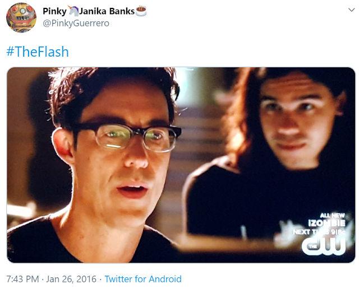Open the @PinkyGuerrero handle

[76, 23]
